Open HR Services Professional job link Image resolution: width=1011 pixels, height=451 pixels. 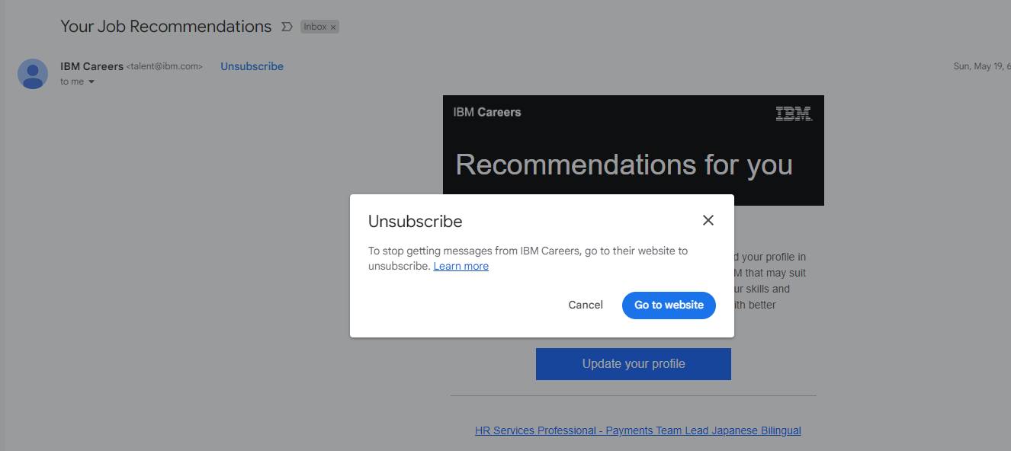click(x=638, y=430)
